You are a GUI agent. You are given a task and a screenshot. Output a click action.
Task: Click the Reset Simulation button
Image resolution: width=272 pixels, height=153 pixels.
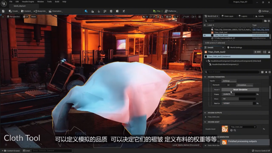[x=240, y=90]
